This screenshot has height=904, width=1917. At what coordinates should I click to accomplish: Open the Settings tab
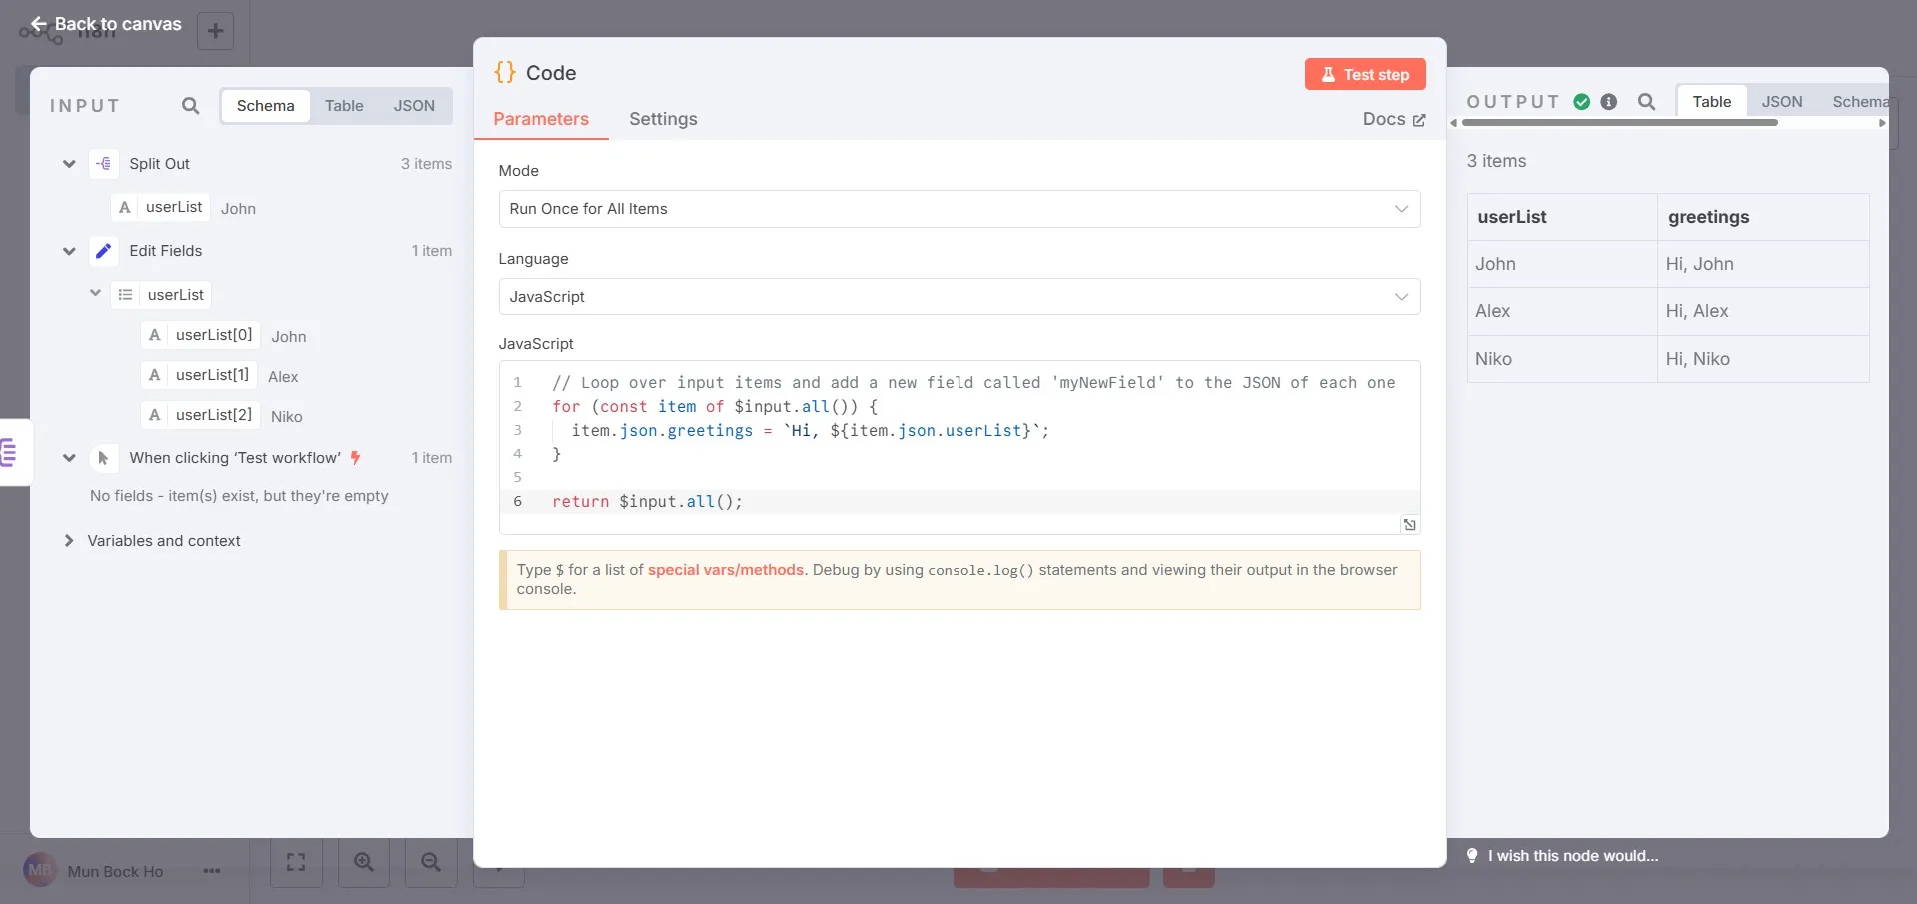point(663,119)
